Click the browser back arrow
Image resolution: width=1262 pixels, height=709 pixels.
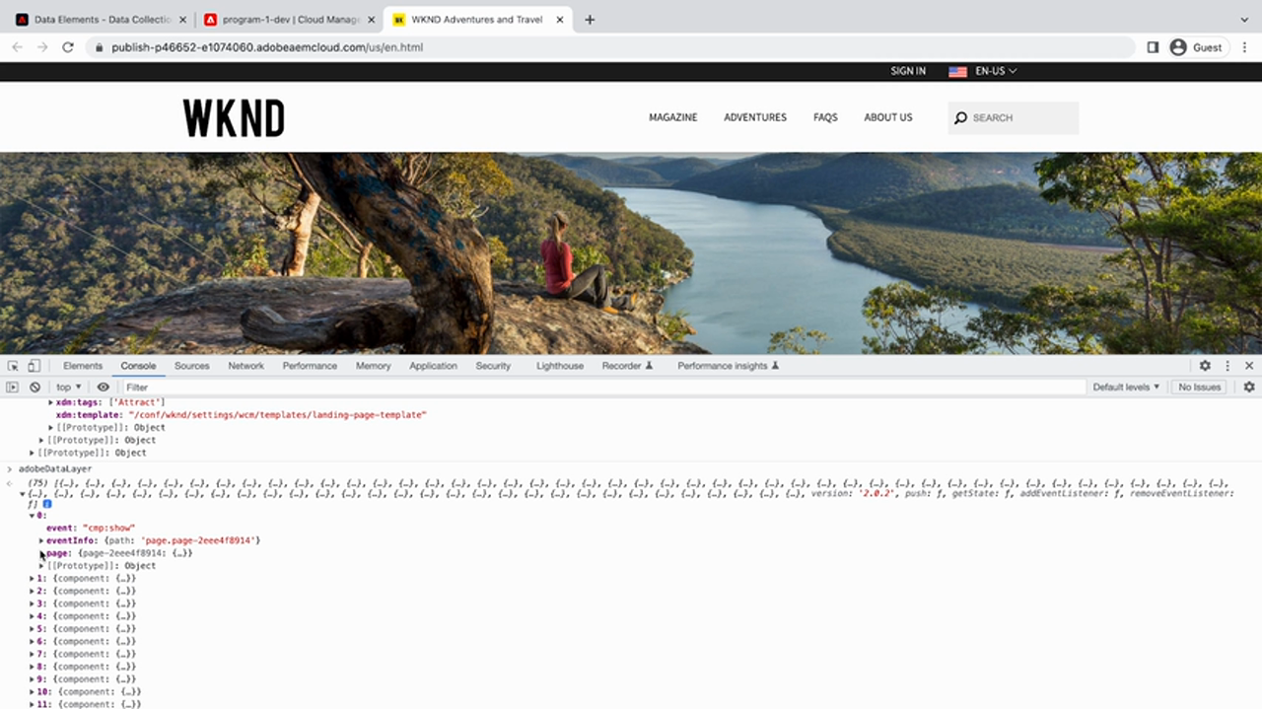pos(17,47)
